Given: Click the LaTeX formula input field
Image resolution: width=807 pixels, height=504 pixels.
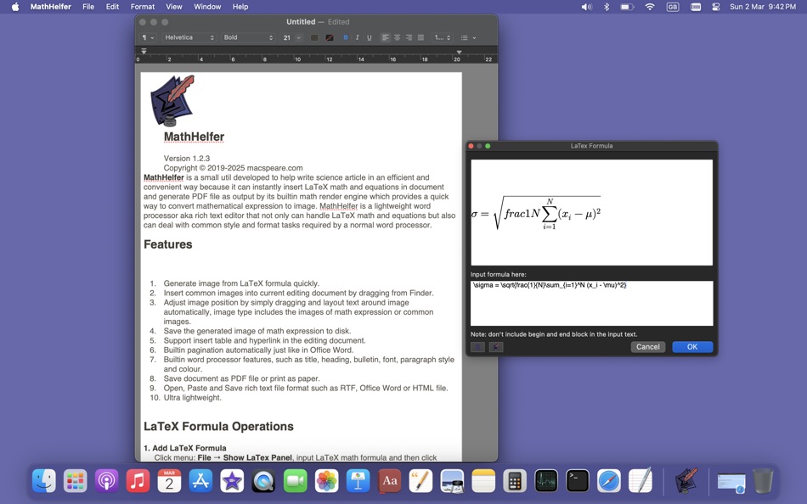Looking at the screenshot, I should coord(592,303).
